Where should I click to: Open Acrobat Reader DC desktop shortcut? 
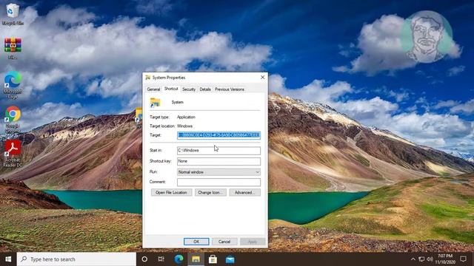(x=13, y=153)
